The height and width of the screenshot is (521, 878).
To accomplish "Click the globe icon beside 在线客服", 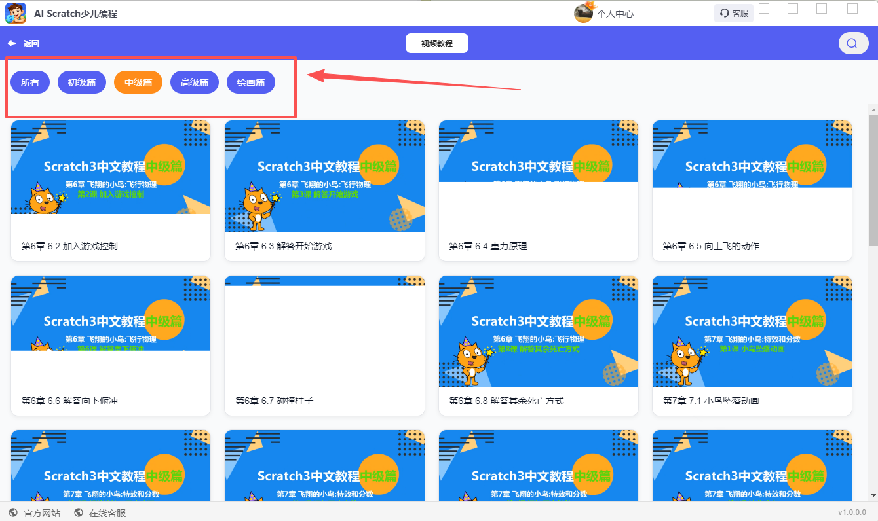I will [x=79, y=512].
